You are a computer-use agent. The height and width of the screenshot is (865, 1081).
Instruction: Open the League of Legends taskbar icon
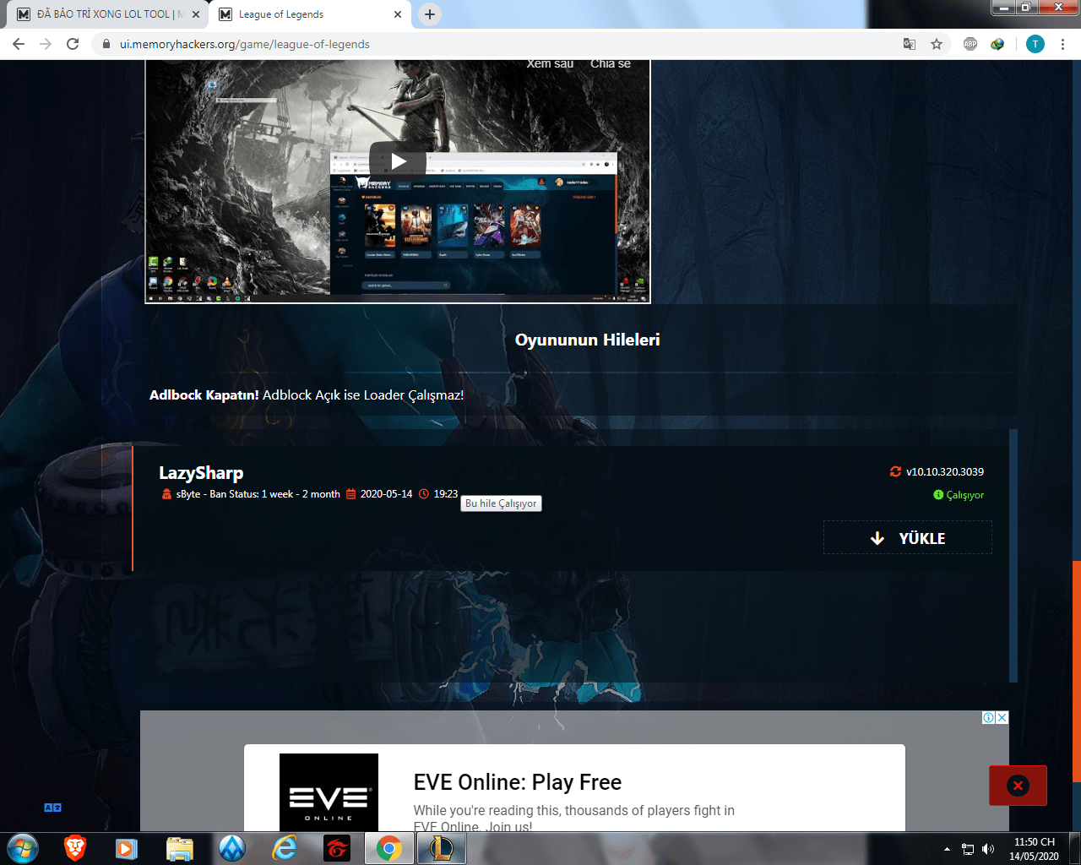[441, 848]
